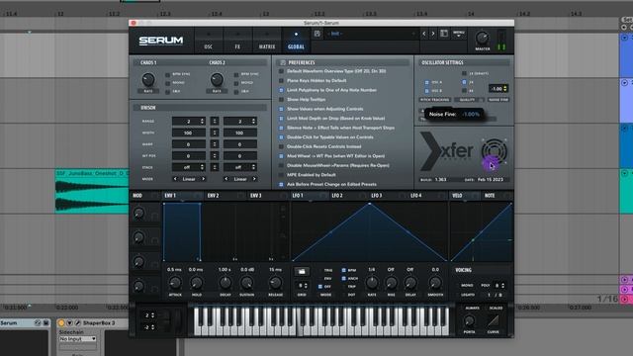
Task: Adjust the right Unison Range stepper
Action: (x=253, y=121)
